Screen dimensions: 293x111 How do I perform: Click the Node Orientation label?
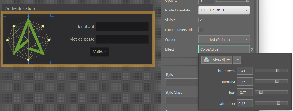(179, 10)
